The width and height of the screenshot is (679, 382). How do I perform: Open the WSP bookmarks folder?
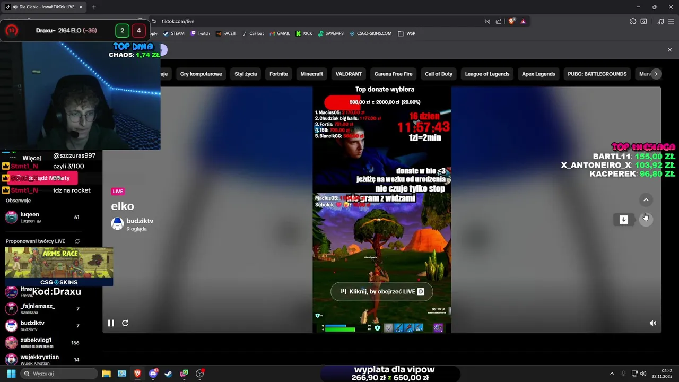click(x=407, y=33)
